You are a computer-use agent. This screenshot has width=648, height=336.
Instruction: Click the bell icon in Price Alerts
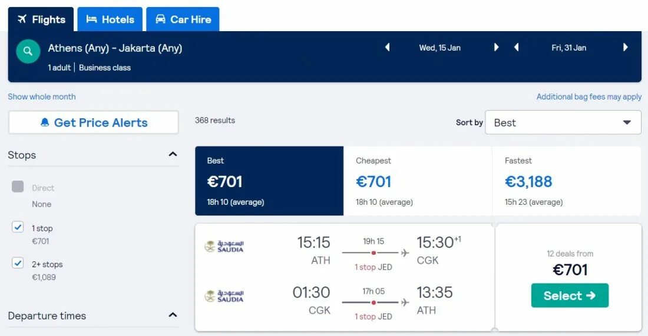[x=45, y=122]
